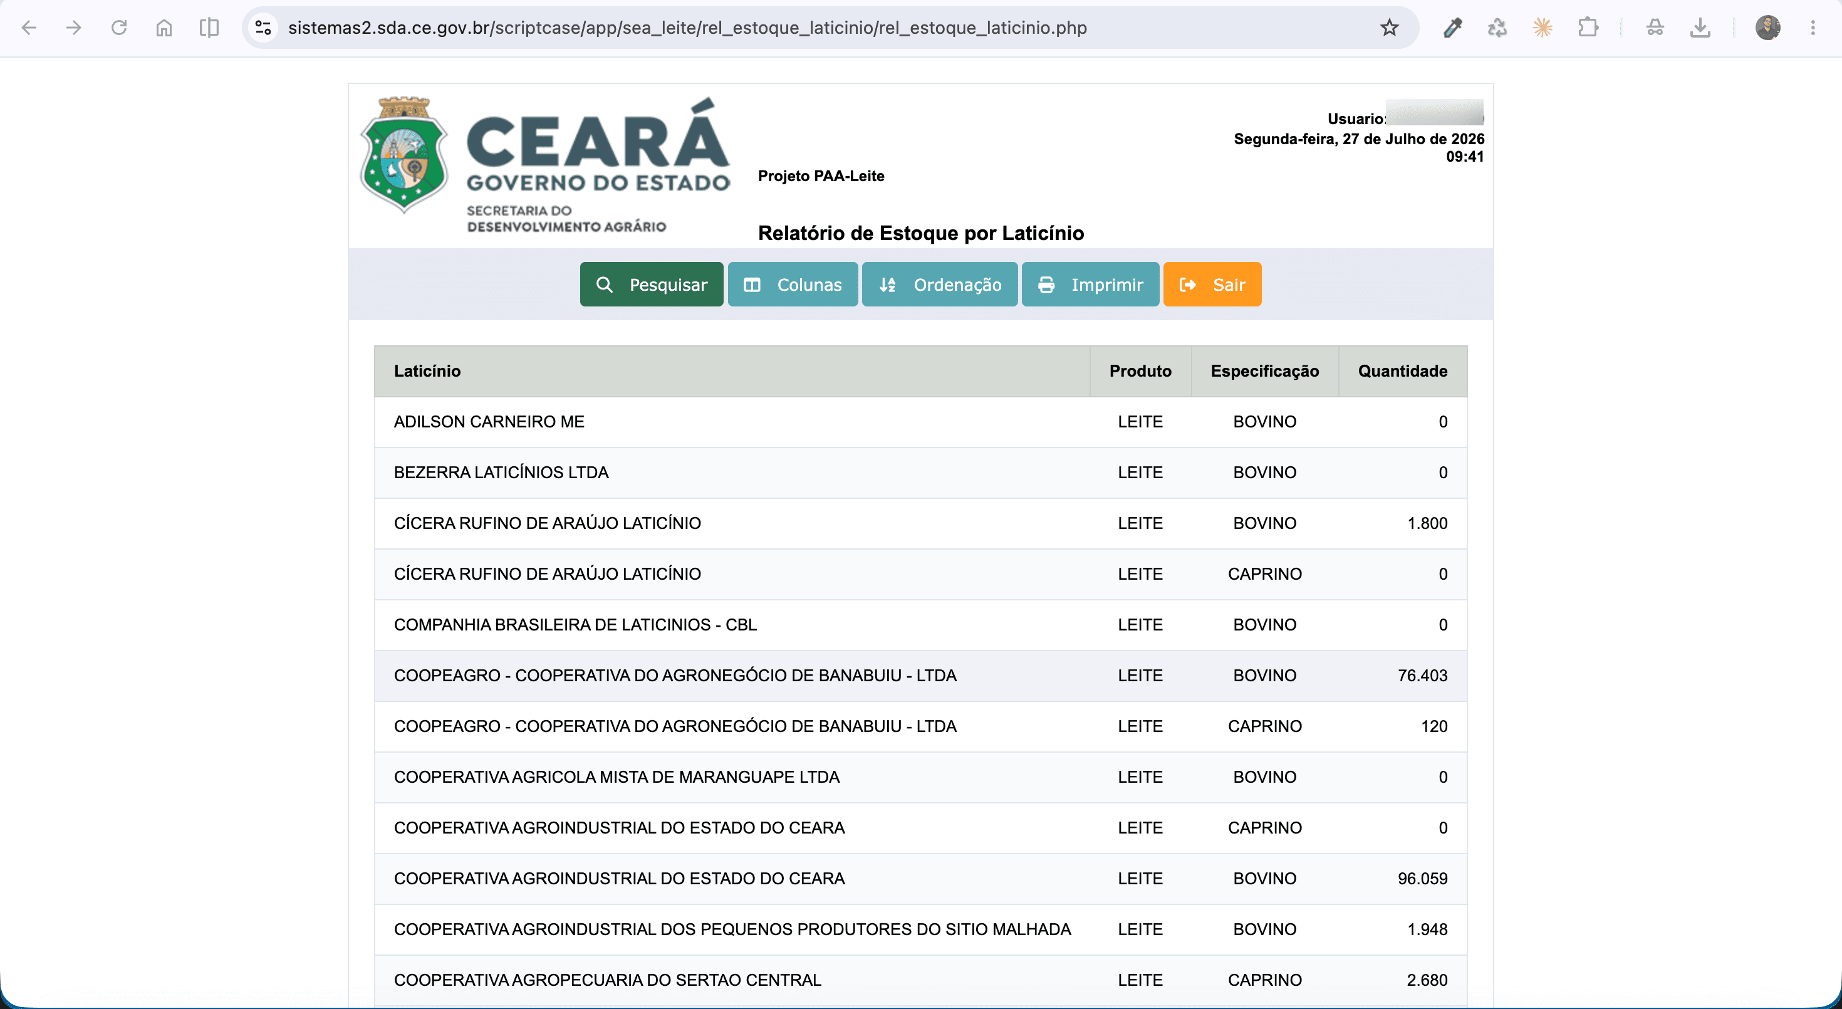
Task: Click the Pesquisar search button
Action: click(x=652, y=285)
